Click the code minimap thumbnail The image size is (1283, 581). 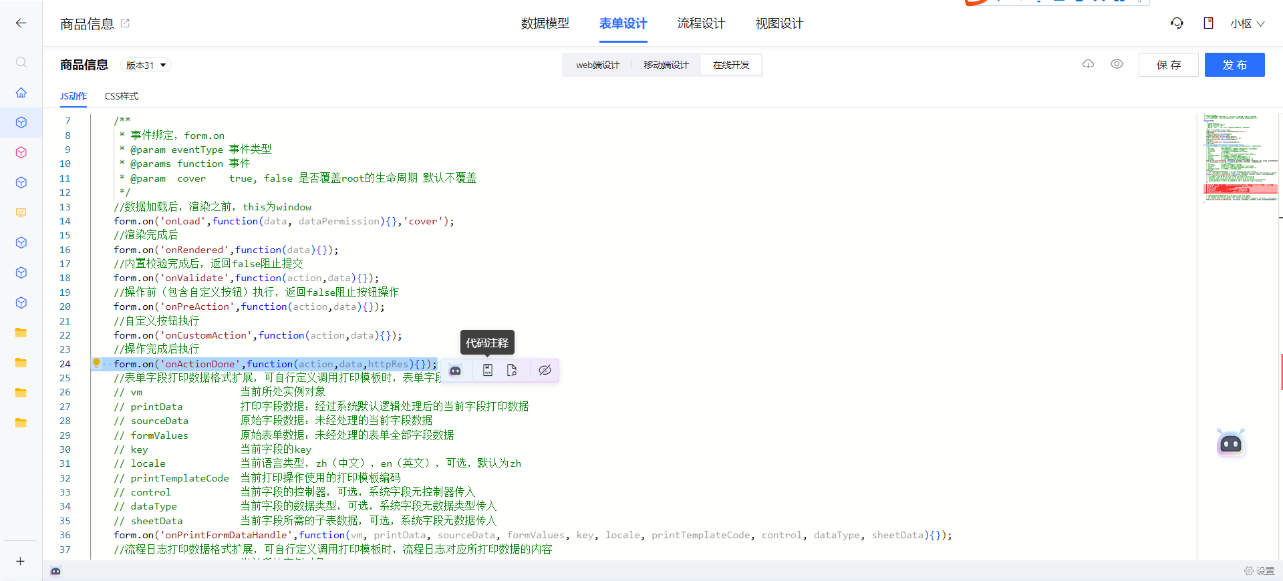point(1240,158)
